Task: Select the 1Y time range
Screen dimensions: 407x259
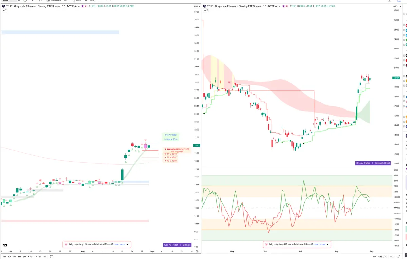Action: click(x=35, y=256)
